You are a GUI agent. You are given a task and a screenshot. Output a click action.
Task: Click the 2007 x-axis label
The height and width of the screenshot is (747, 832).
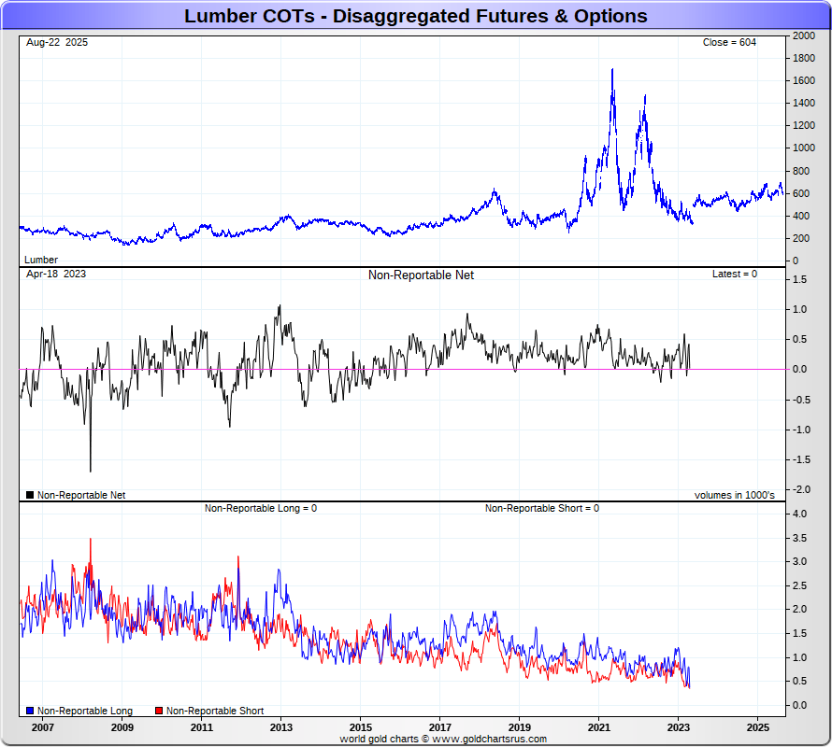[x=42, y=727]
